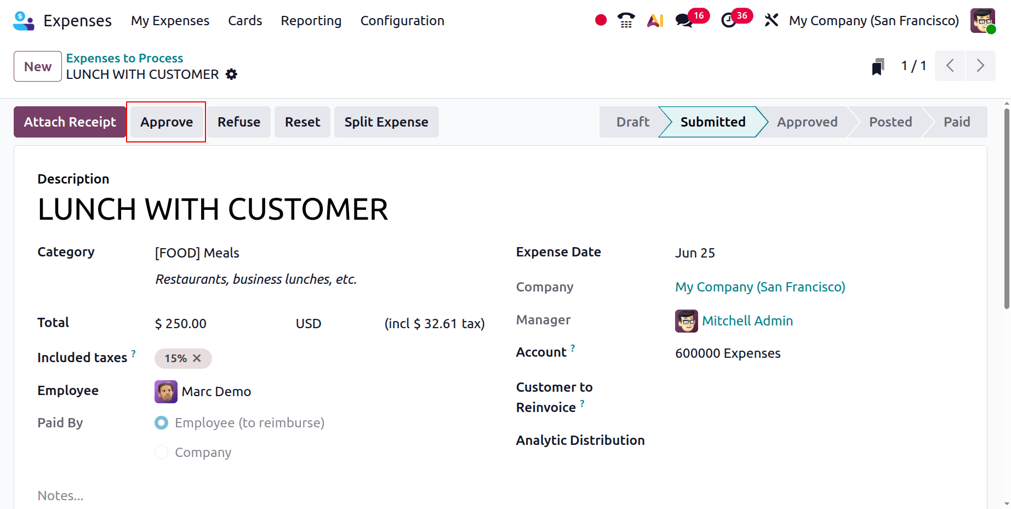Open the My Expenses menu

[x=170, y=21]
